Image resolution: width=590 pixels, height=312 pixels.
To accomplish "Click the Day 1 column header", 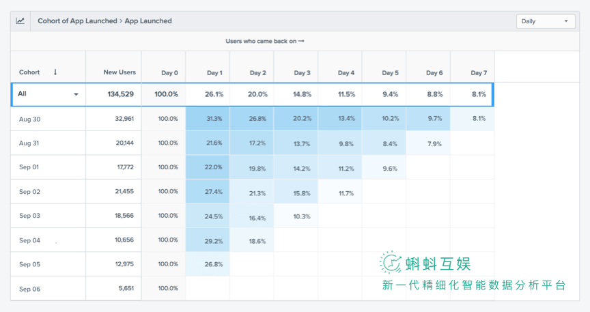I will click(x=214, y=73).
